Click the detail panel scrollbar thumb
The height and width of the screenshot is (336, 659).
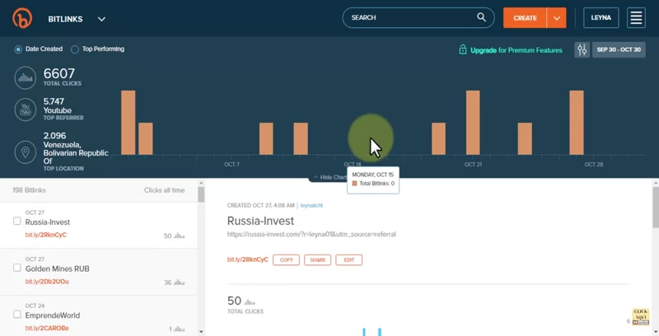pyautogui.click(x=656, y=207)
